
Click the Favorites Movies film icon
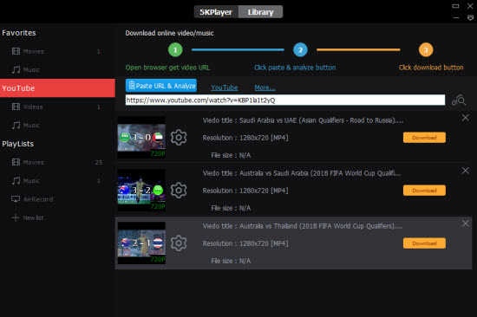[16, 51]
